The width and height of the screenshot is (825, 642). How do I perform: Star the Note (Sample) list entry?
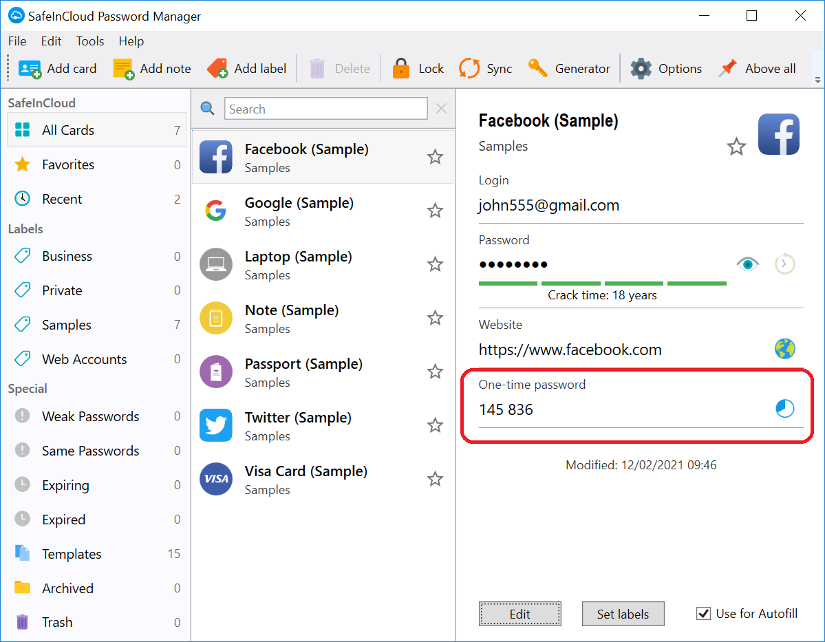[435, 318]
